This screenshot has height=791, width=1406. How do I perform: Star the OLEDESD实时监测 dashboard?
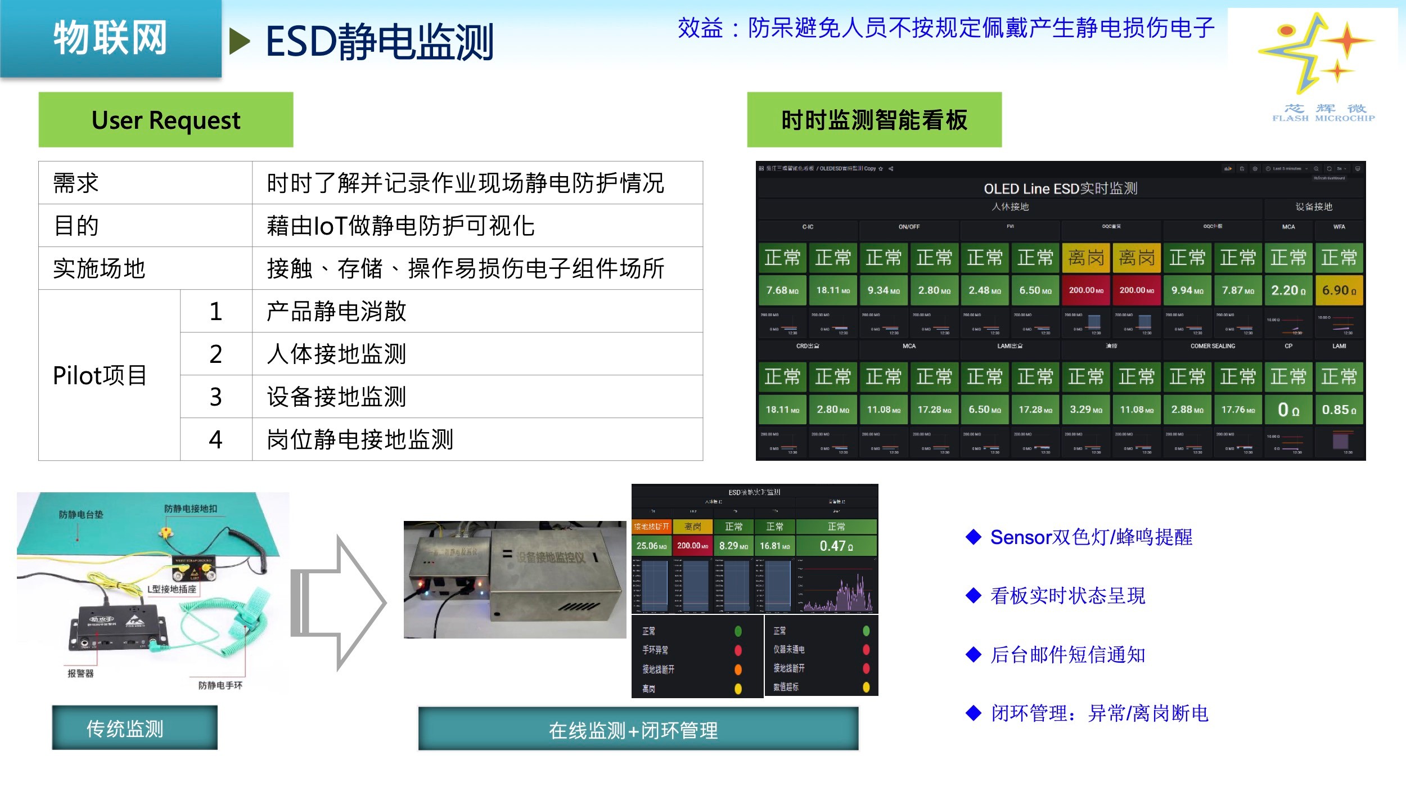point(881,169)
